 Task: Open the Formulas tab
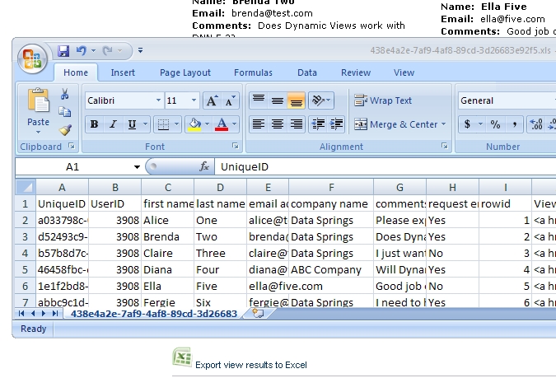click(253, 72)
